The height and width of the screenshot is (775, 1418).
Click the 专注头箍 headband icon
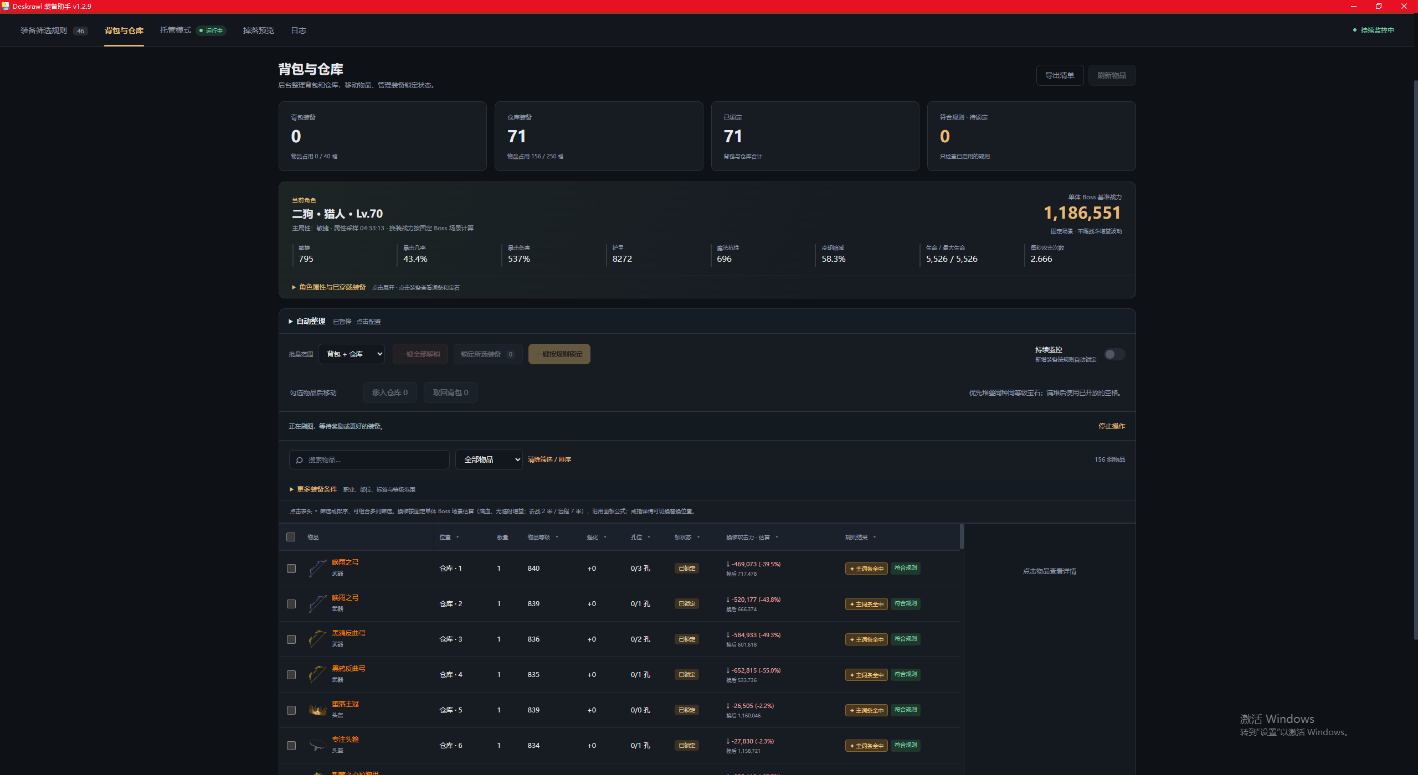click(317, 746)
